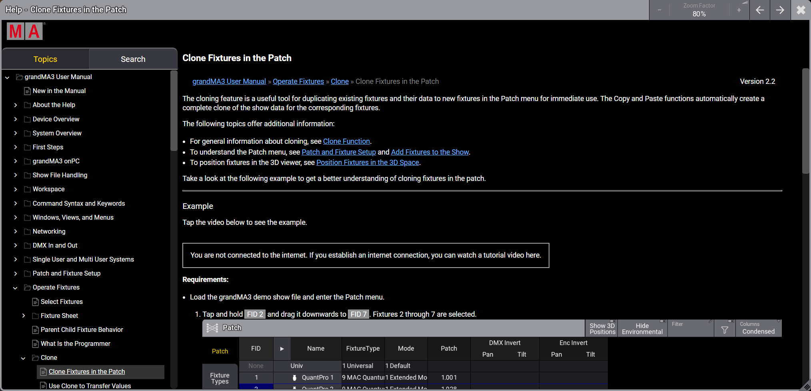
Task: Expand the Fixture Sheet tree item
Action: [x=24, y=316]
